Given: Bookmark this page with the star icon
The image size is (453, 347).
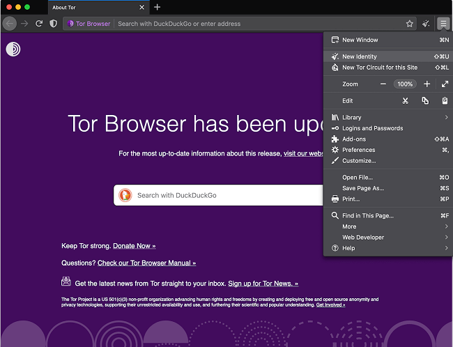Looking at the screenshot, I should click(409, 24).
